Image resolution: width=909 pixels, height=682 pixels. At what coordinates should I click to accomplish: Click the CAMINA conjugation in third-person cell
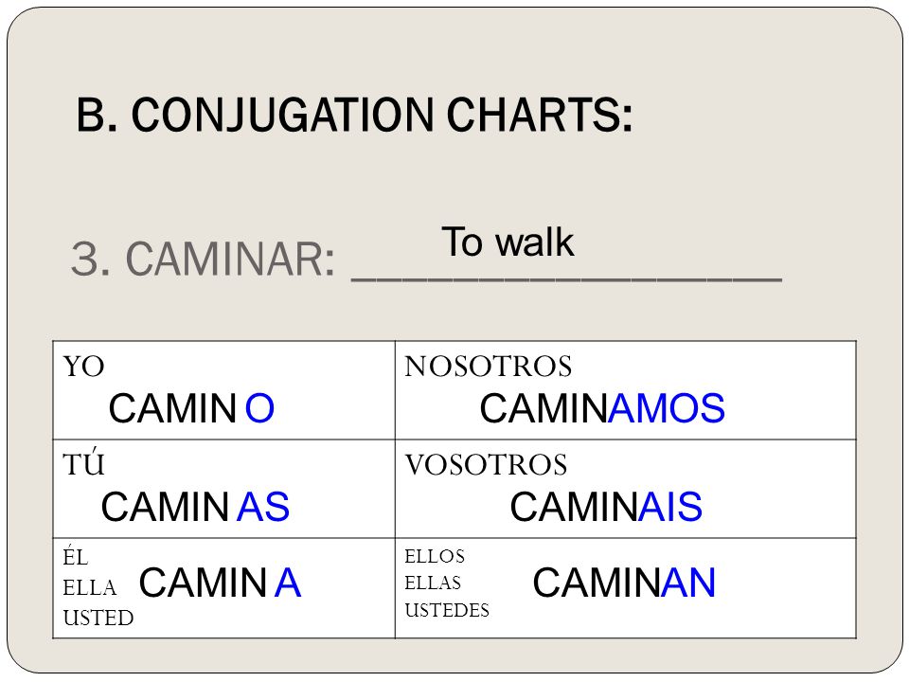[x=221, y=583]
